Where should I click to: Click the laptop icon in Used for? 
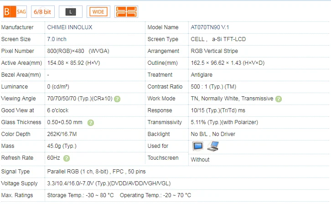pyautogui.click(x=213, y=146)
